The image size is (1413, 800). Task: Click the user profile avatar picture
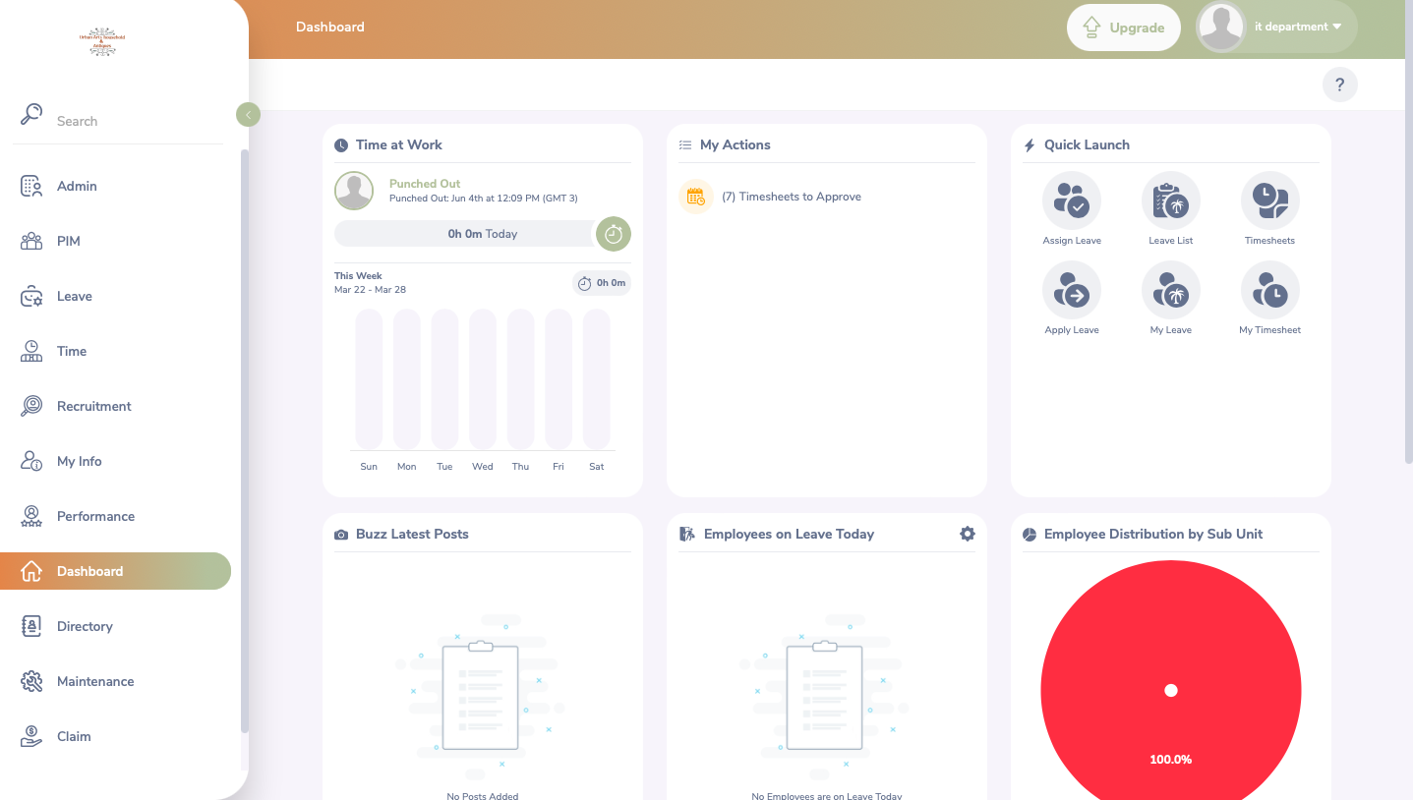coord(1220,27)
